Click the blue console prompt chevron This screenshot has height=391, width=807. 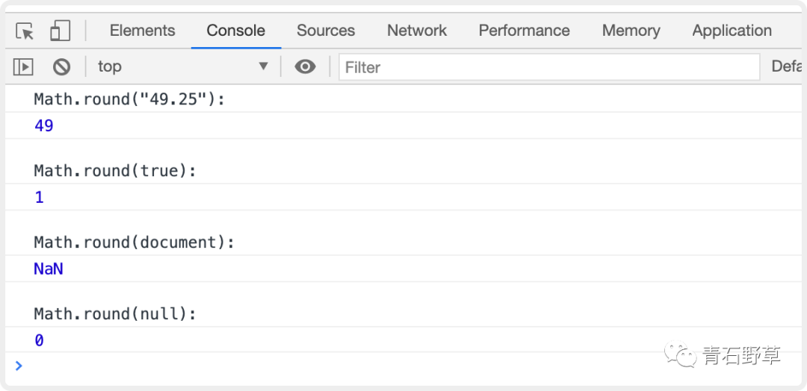pos(19,366)
